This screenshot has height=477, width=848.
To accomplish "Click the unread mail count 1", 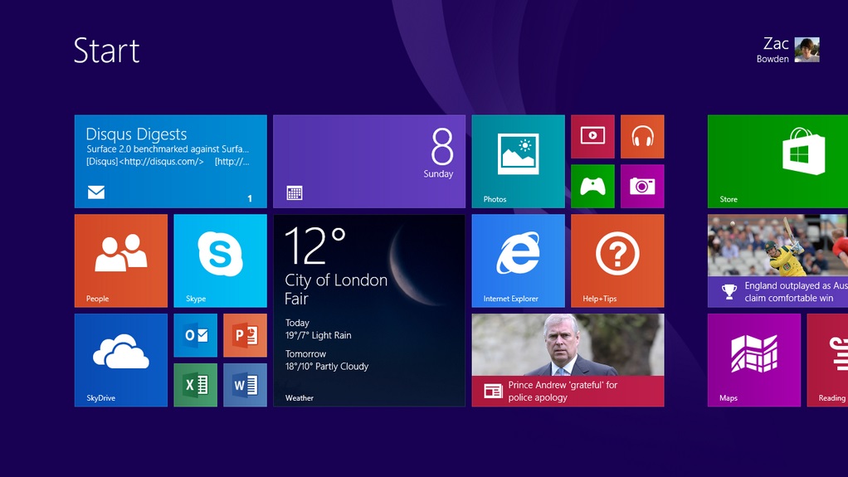I will coord(250,198).
